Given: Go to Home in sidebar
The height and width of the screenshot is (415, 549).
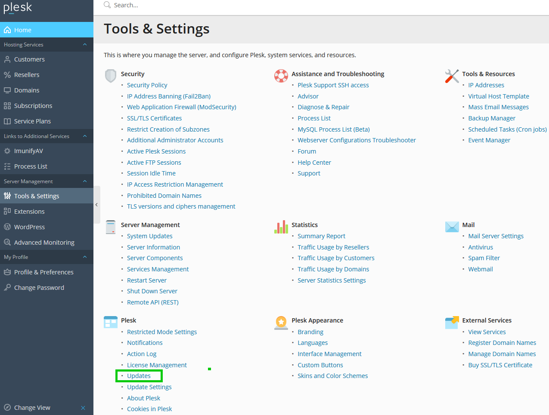Looking at the screenshot, I should click(22, 30).
